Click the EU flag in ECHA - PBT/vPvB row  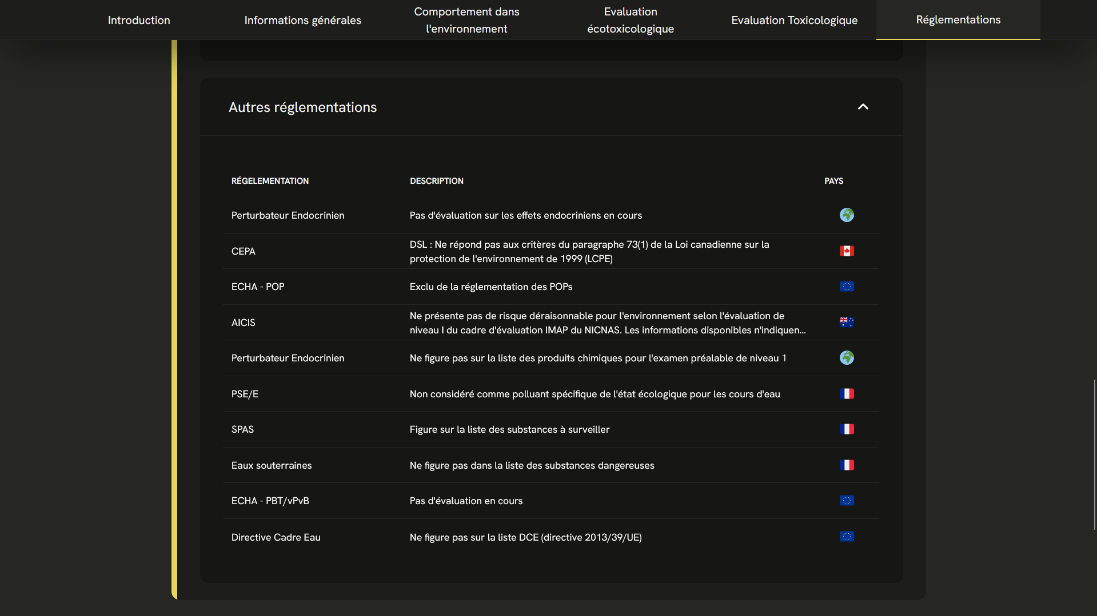(x=847, y=501)
